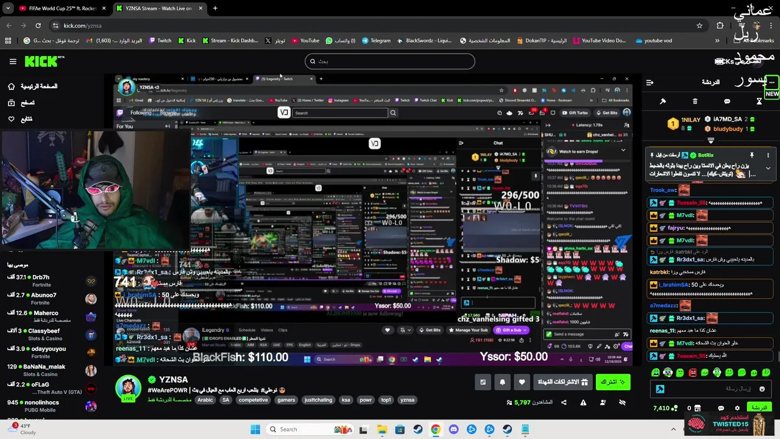Unpin the BotRix message with pin icon
The image size is (780, 439).
[x=752, y=155]
